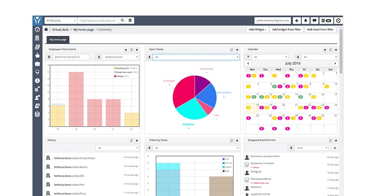Add event in Calendar widget
375x196 pixels.
[325, 50]
